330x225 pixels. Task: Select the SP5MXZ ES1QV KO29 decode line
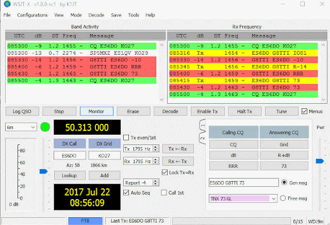tap(82, 53)
